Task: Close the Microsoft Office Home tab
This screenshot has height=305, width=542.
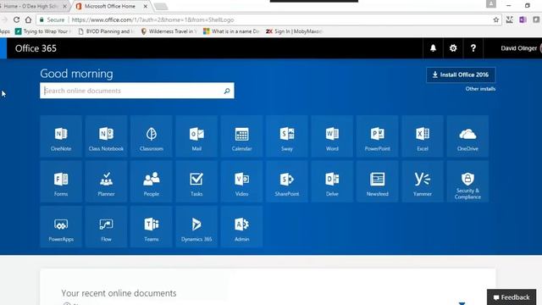Action: pyautogui.click(x=146, y=6)
